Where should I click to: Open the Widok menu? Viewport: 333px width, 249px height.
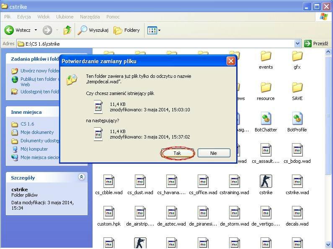pos(44,17)
